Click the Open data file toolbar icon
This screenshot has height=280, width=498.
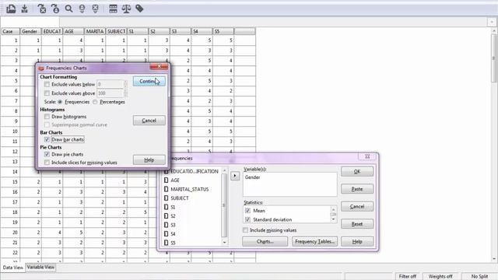point(11,9)
